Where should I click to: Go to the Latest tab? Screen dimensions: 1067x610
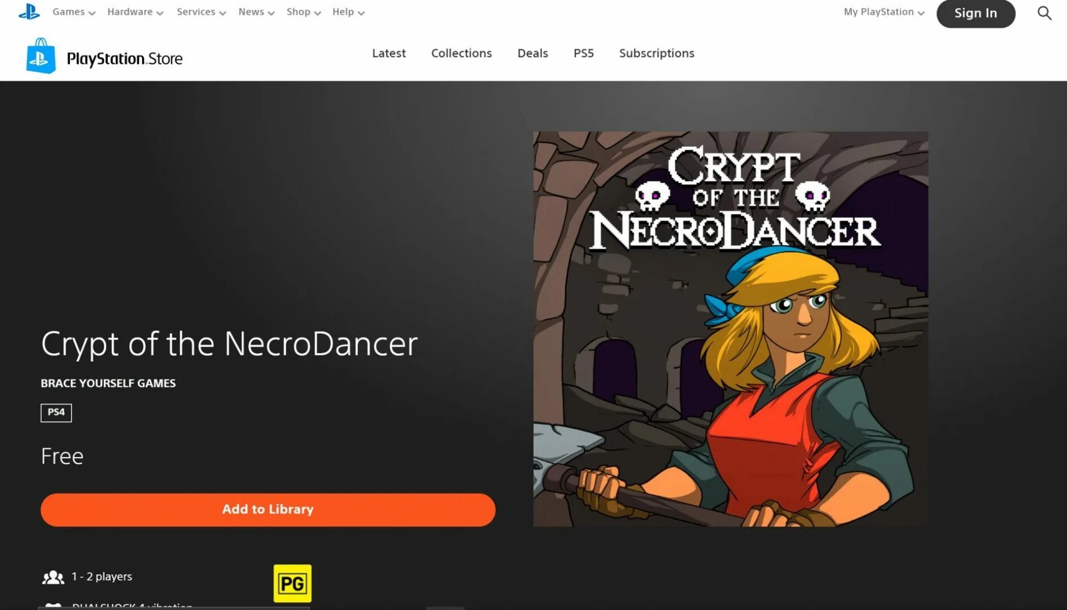(x=388, y=53)
